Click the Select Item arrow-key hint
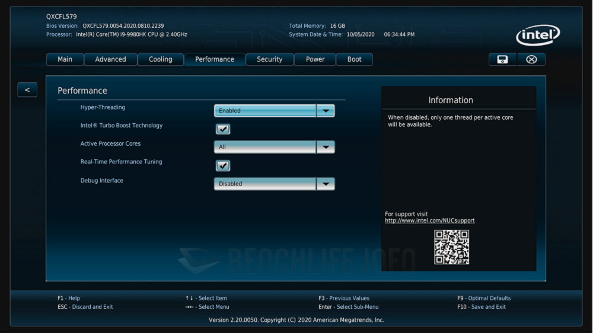Screen dimensions: 593x333 coord(206,298)
